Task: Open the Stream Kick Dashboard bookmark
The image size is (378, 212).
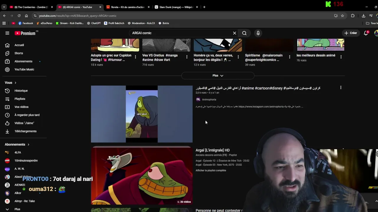Action: [x=70, y=23]
